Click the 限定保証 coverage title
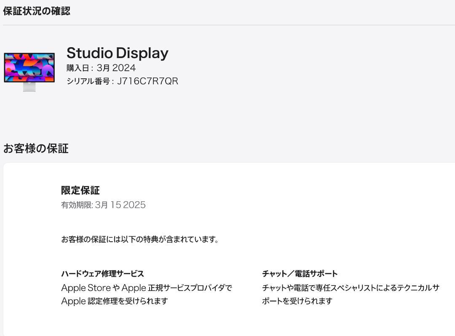Viewport: 455px width, 336px height. coord(80,190)
